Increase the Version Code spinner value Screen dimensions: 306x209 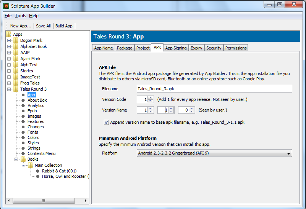click(x=151, y=98)
